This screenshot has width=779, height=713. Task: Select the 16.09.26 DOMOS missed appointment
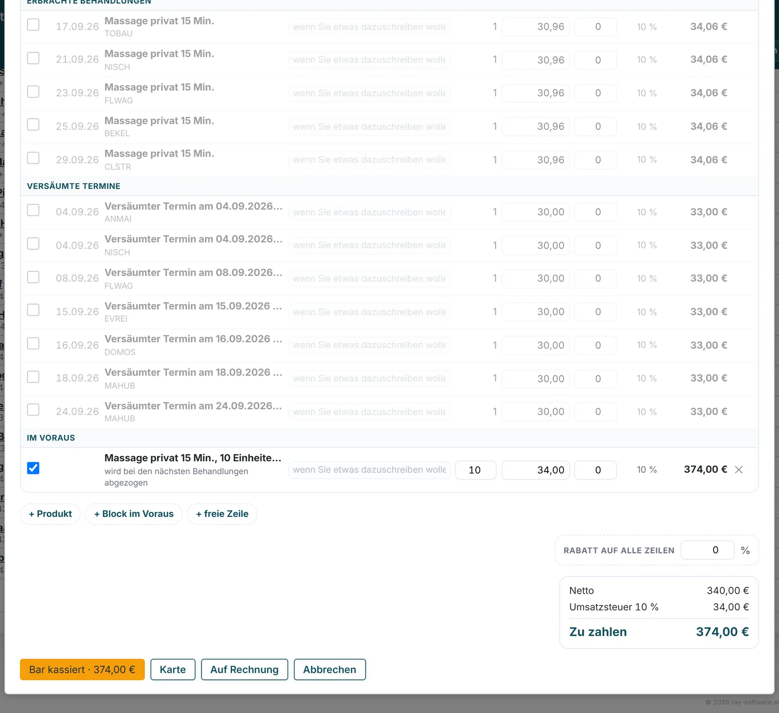(33, 343)
